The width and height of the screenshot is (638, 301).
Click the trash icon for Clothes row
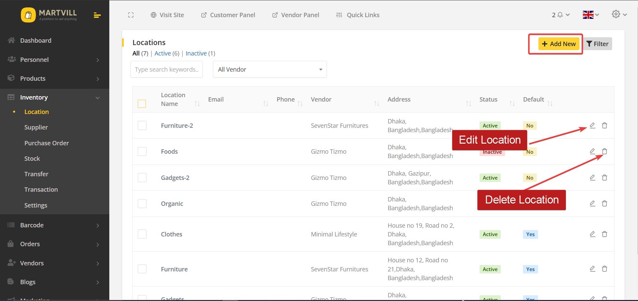pos(604,234)
